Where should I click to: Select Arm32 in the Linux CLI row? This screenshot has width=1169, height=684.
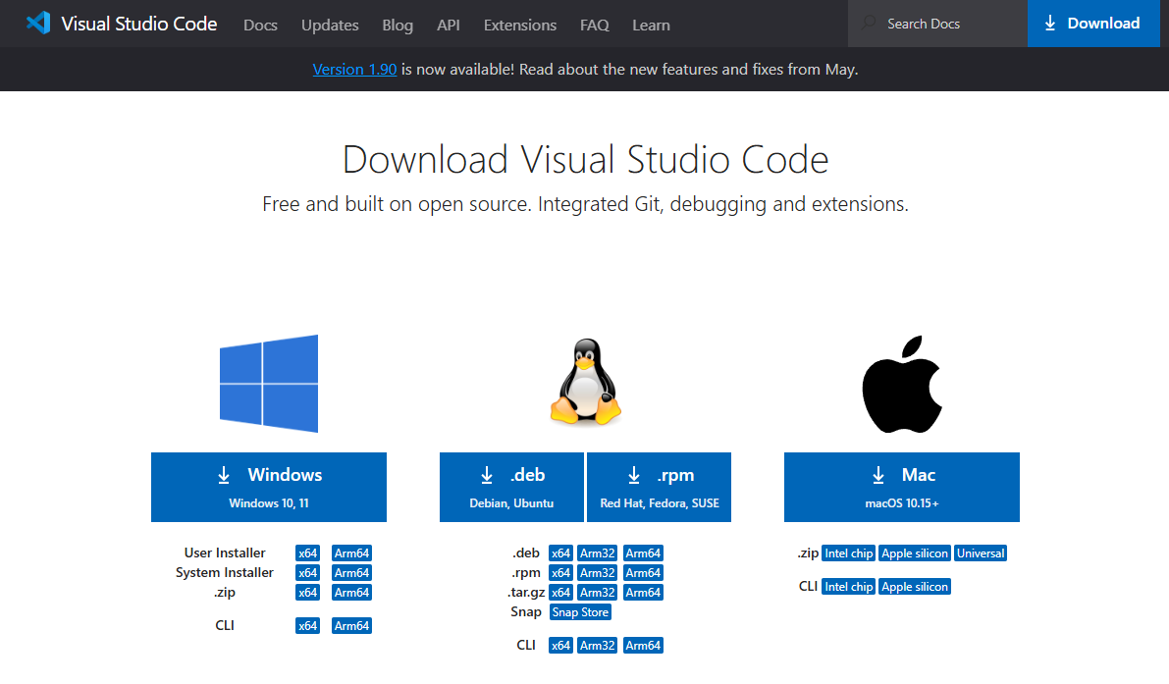(597, 646)
